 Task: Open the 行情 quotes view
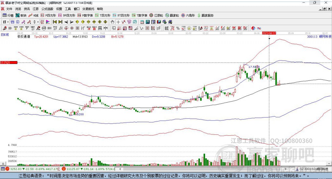coord(8,16)
